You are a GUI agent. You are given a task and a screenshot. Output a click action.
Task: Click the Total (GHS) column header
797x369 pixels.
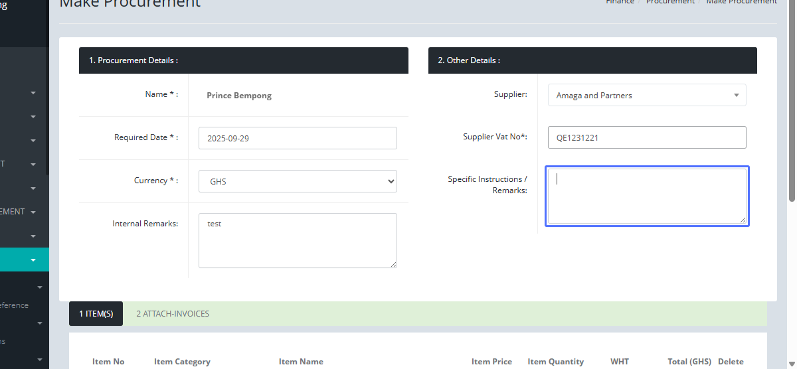pos(689,362)
